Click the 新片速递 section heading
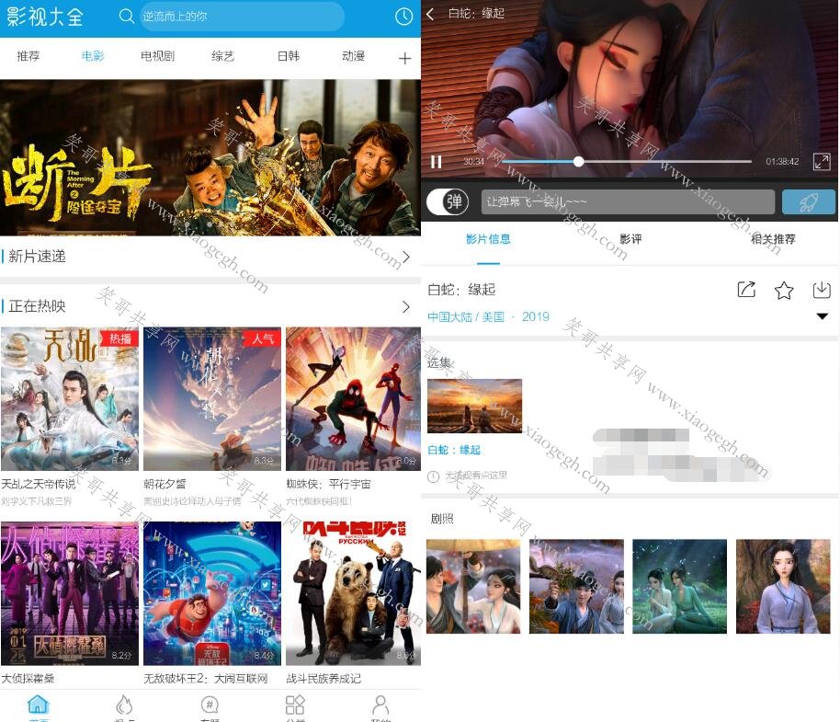Viewport: 840px width, 722px height. tap(37, 257)
